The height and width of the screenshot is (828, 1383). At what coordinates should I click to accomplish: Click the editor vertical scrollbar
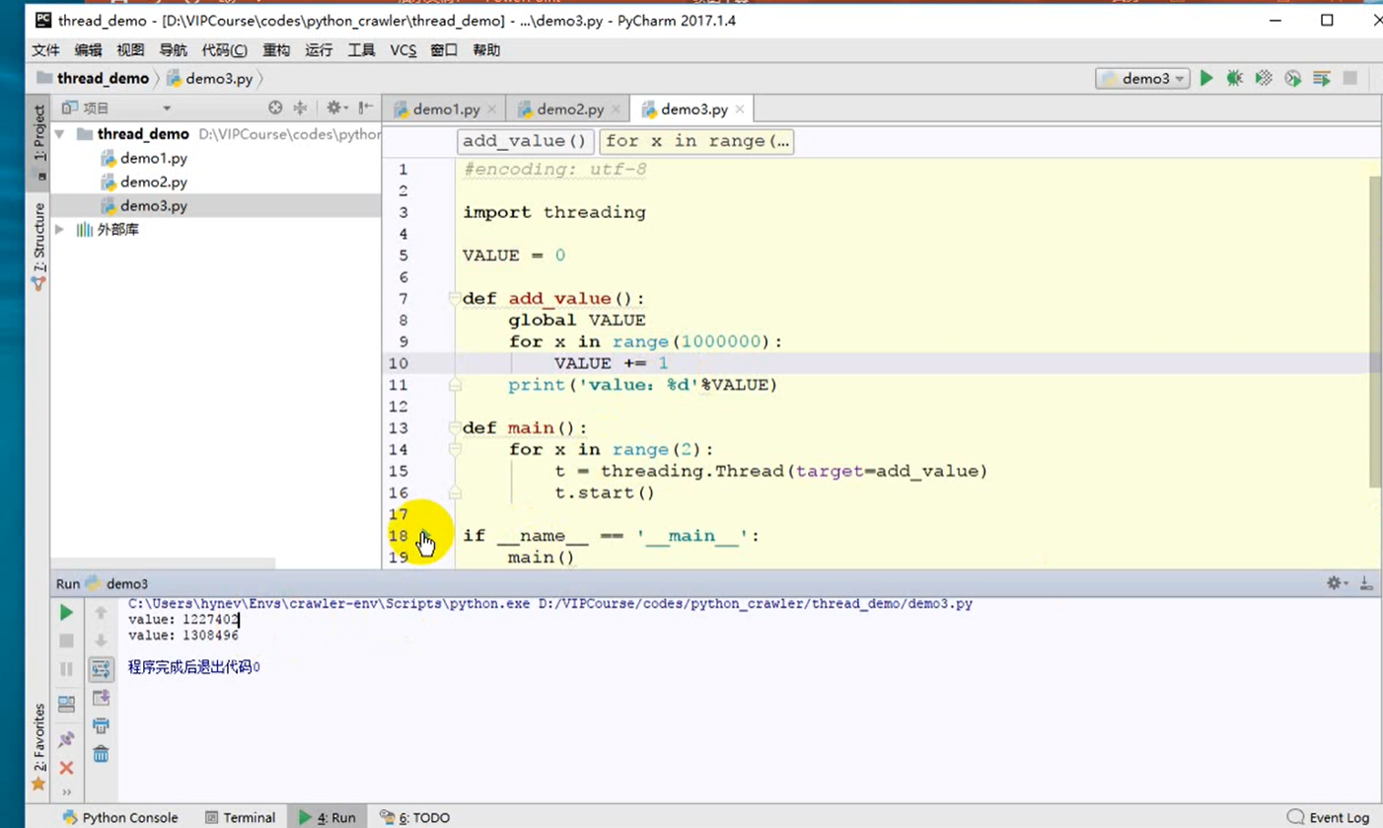click(x=1375, y=331)
